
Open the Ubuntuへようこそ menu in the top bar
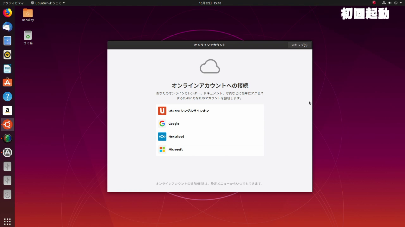point(47,3)
